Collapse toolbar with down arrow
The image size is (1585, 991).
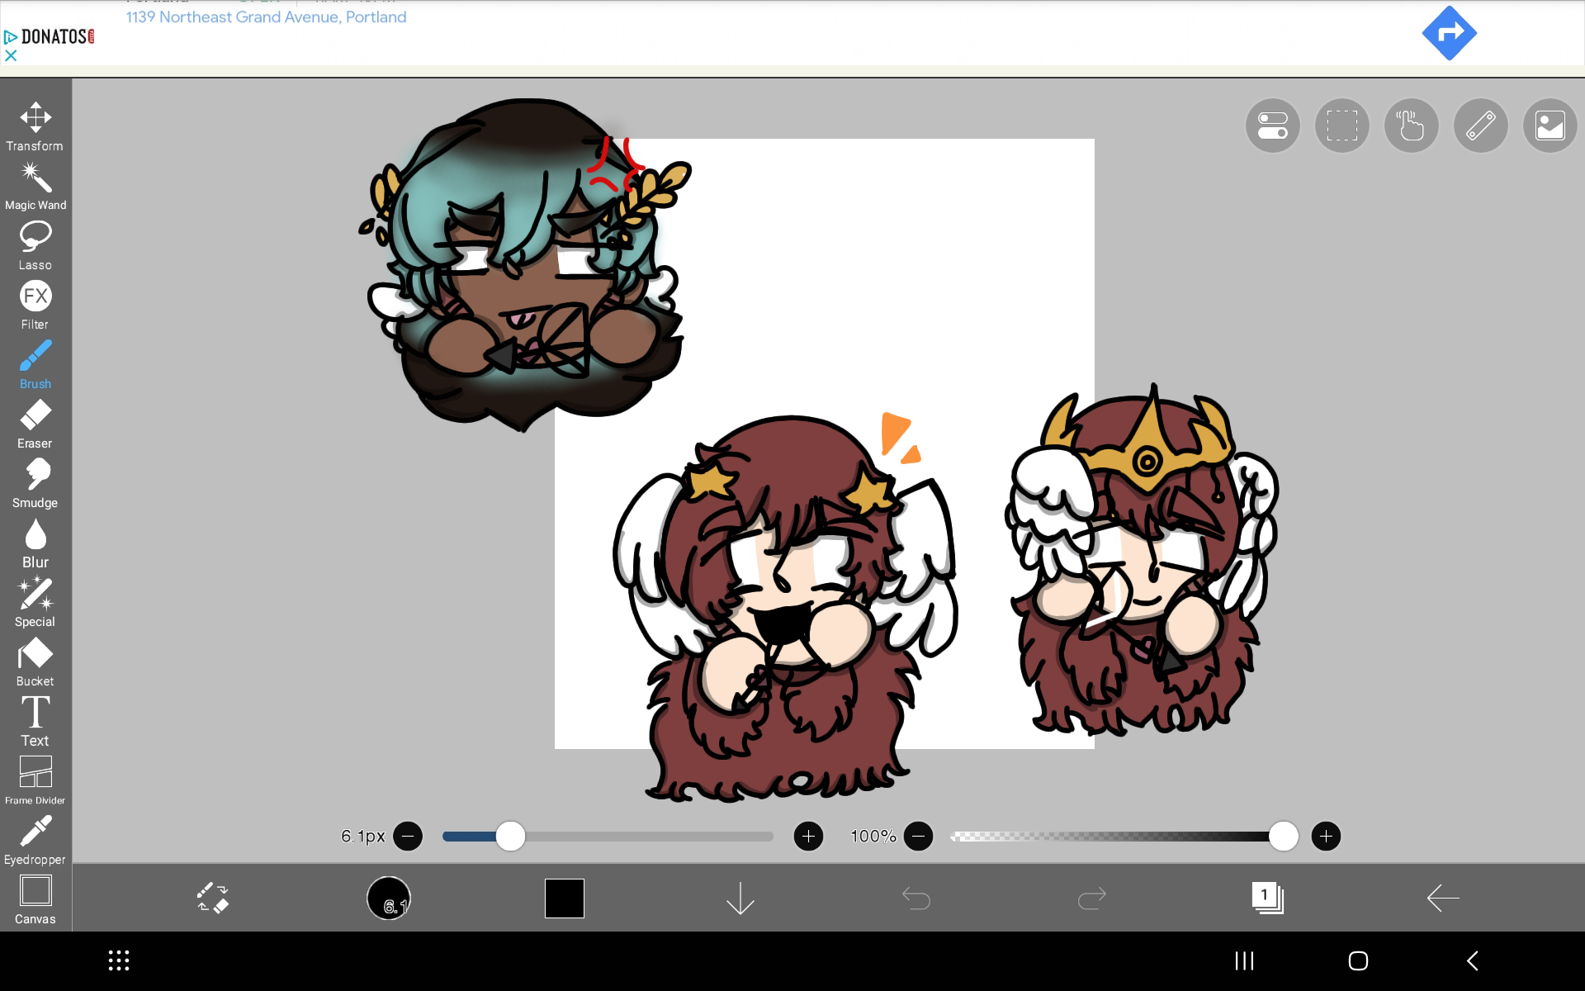click(740, 898)
